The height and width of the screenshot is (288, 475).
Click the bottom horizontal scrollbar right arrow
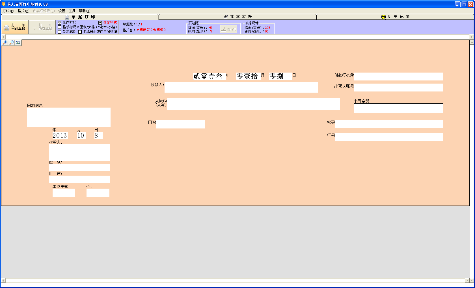(467, 280)
